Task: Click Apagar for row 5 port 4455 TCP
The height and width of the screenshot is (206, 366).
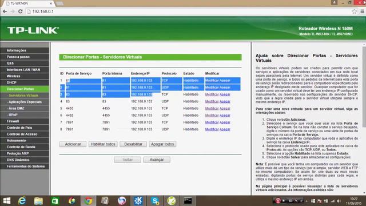Action: pos(225,108)
